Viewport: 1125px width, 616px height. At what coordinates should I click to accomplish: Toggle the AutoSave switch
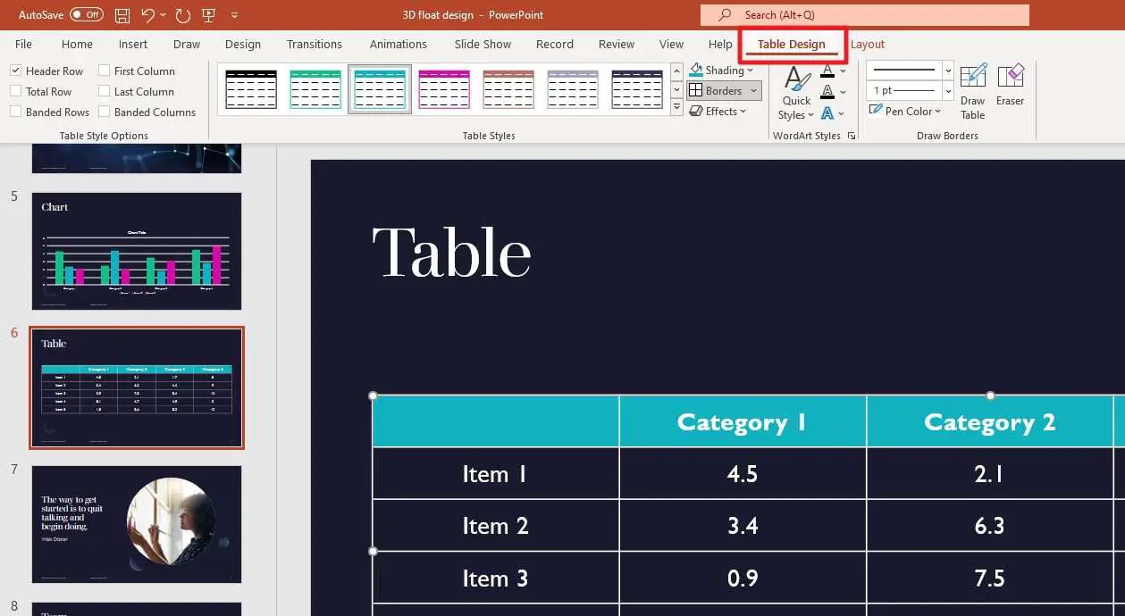87,15
